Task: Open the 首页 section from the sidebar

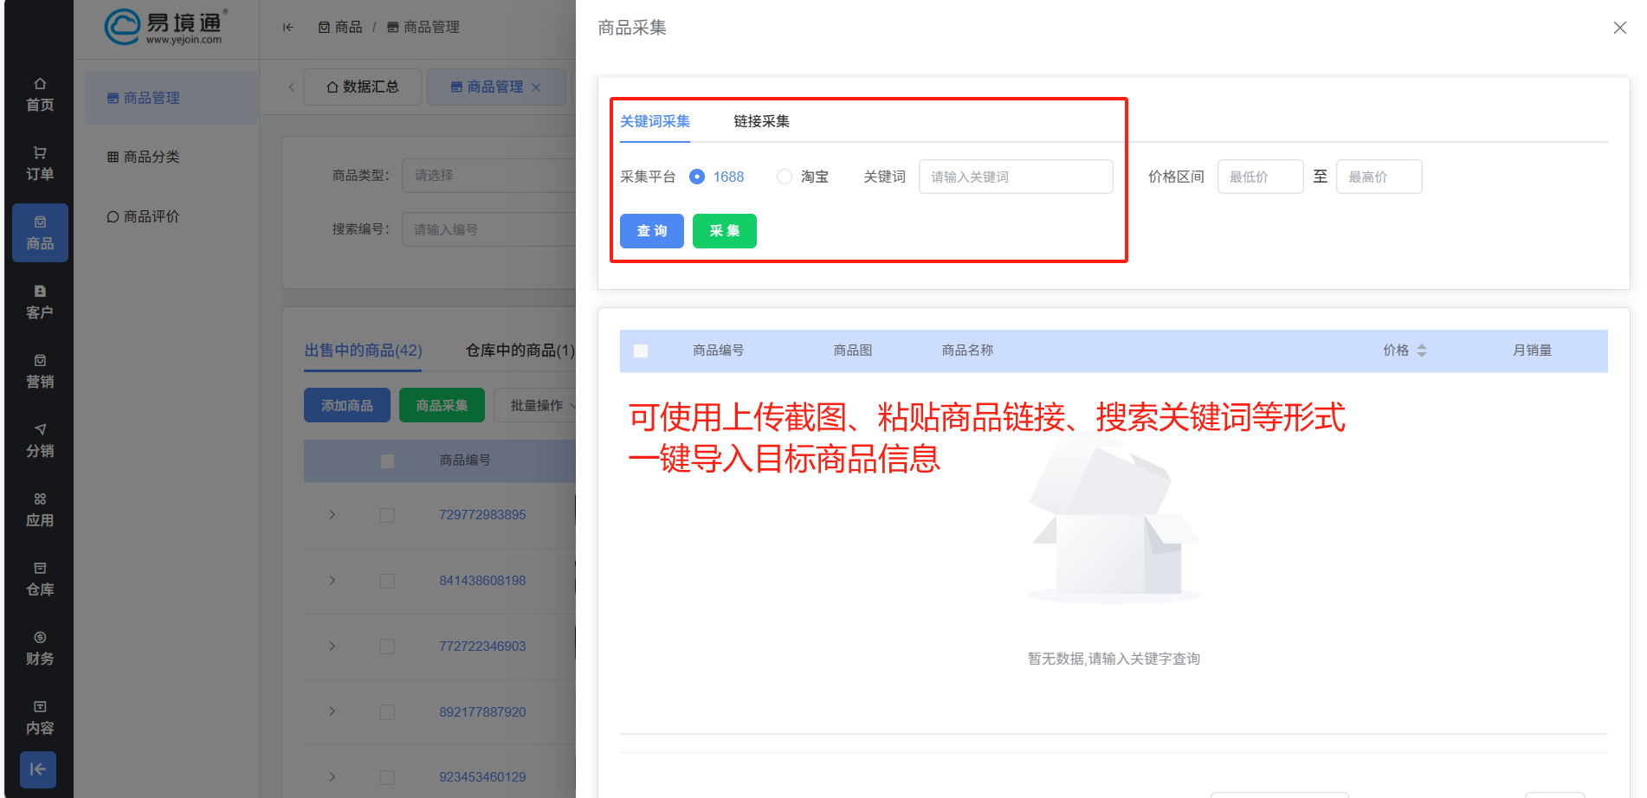Action: pyautogui.click(x=39, y=95)
